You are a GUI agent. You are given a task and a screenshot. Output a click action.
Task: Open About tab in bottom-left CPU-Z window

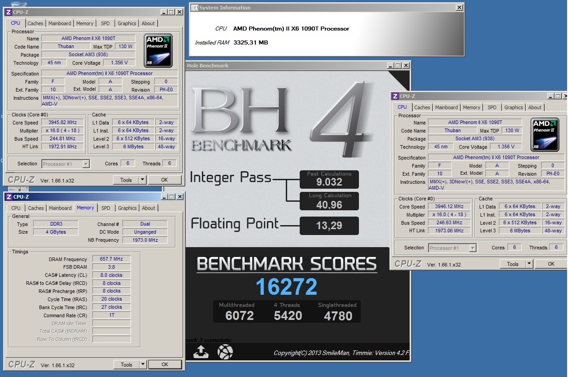149,208
